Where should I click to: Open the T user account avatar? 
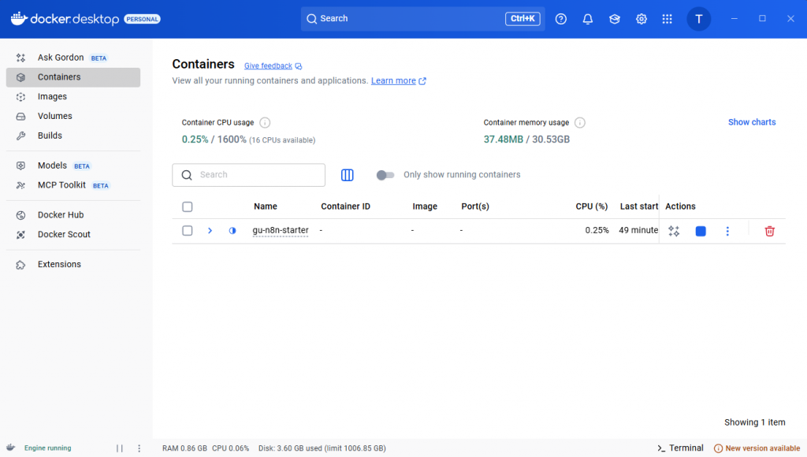pyautogui.click(x=698, y=19)
